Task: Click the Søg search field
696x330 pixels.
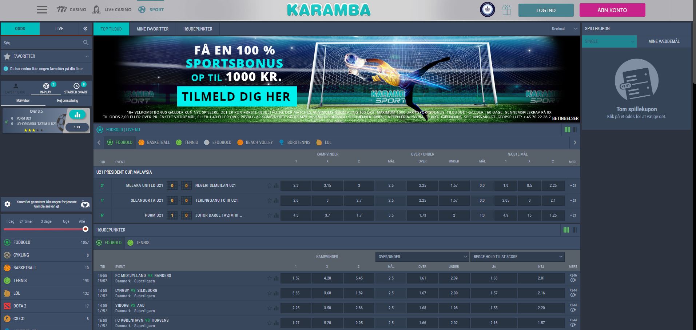Action: tap(46, 43)
